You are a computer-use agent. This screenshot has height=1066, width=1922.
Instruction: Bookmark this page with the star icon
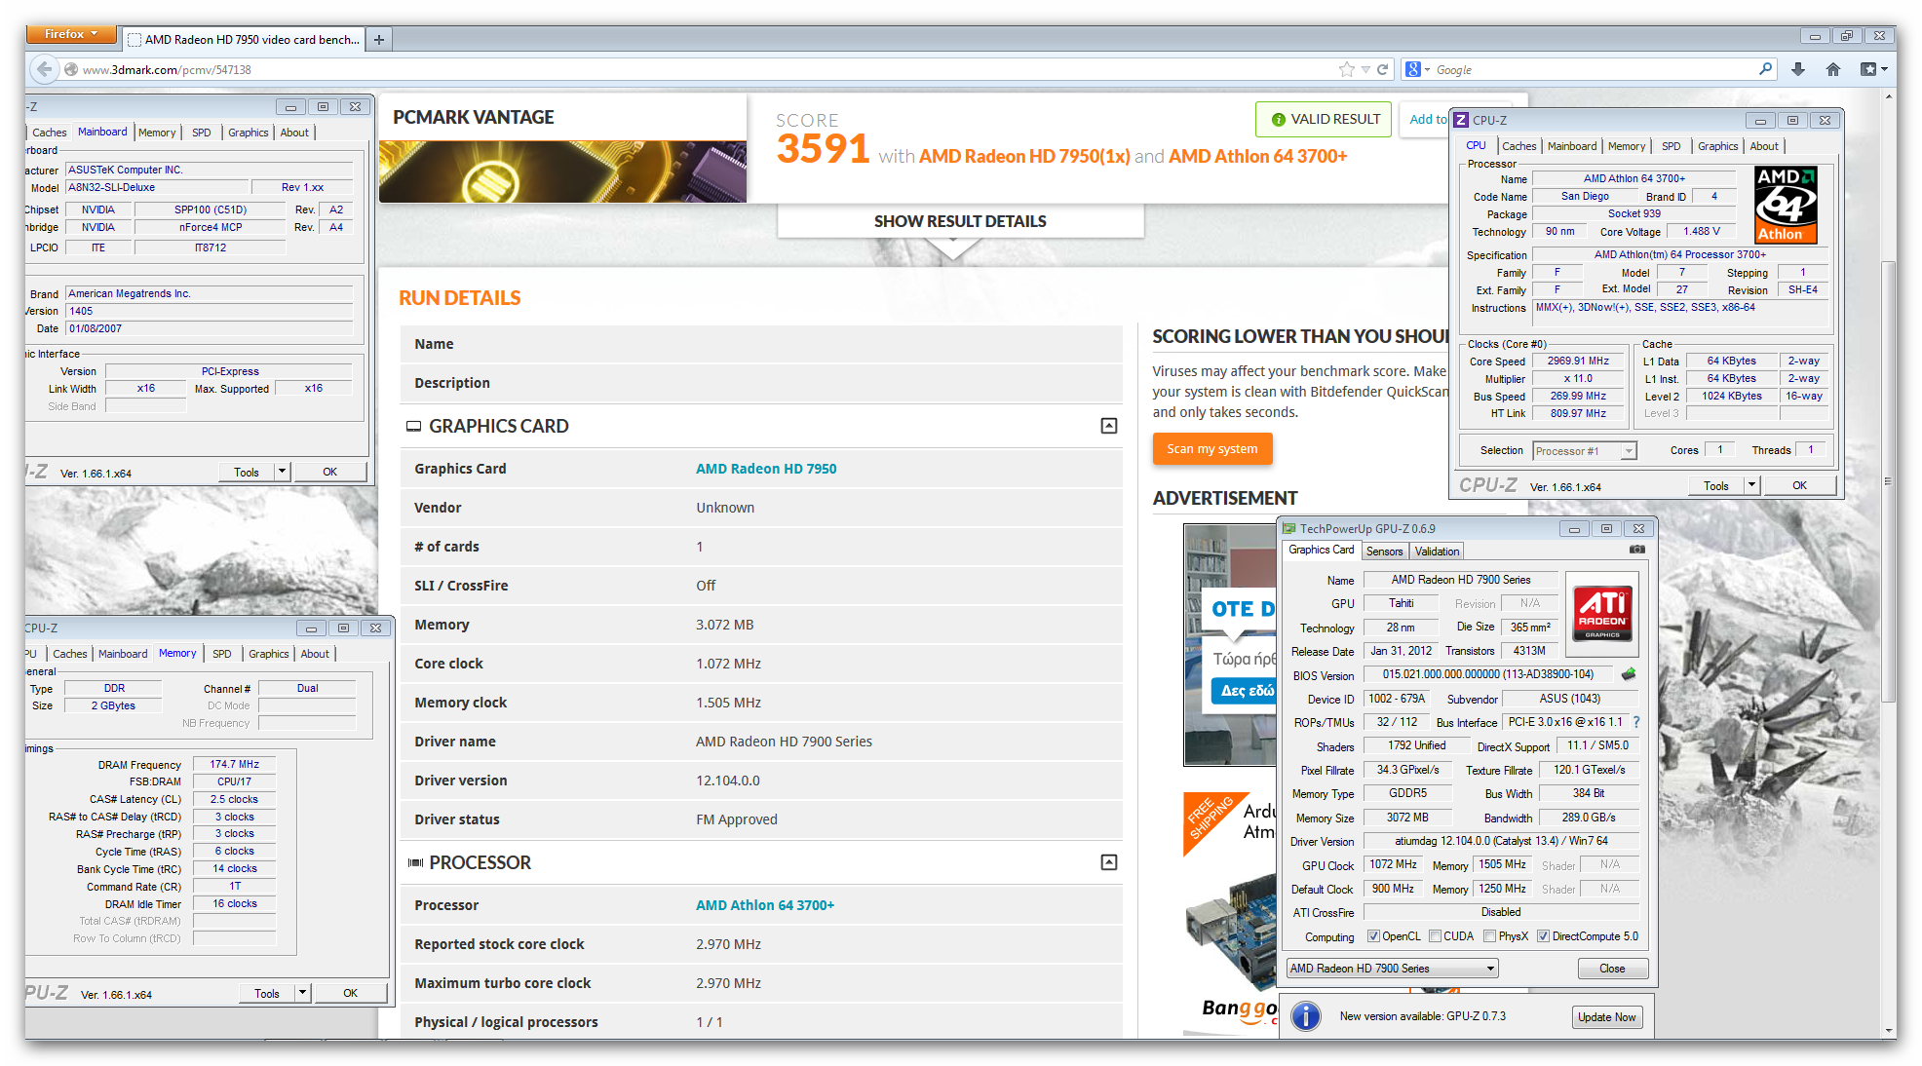pyautogui.click(x=1346, y=69)
